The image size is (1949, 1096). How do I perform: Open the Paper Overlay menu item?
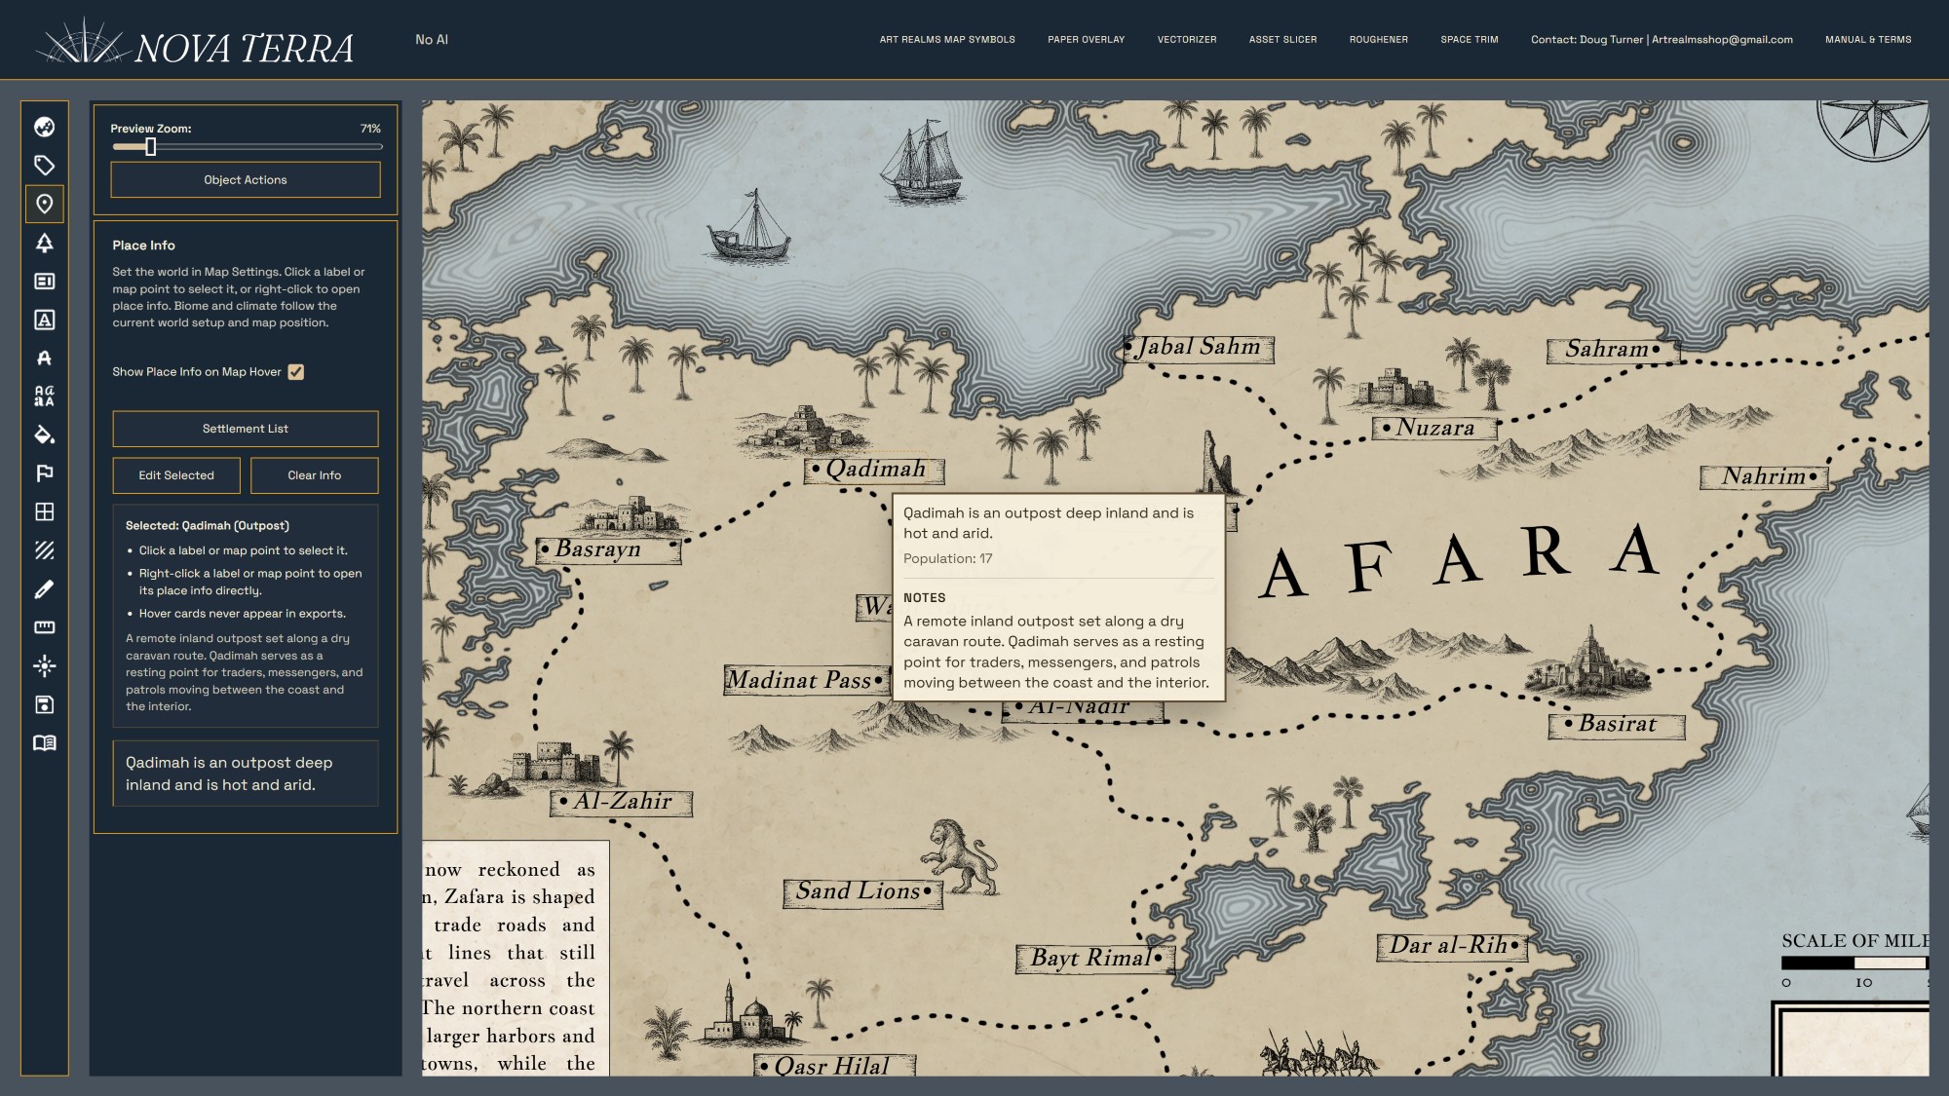pos(1086,40)
